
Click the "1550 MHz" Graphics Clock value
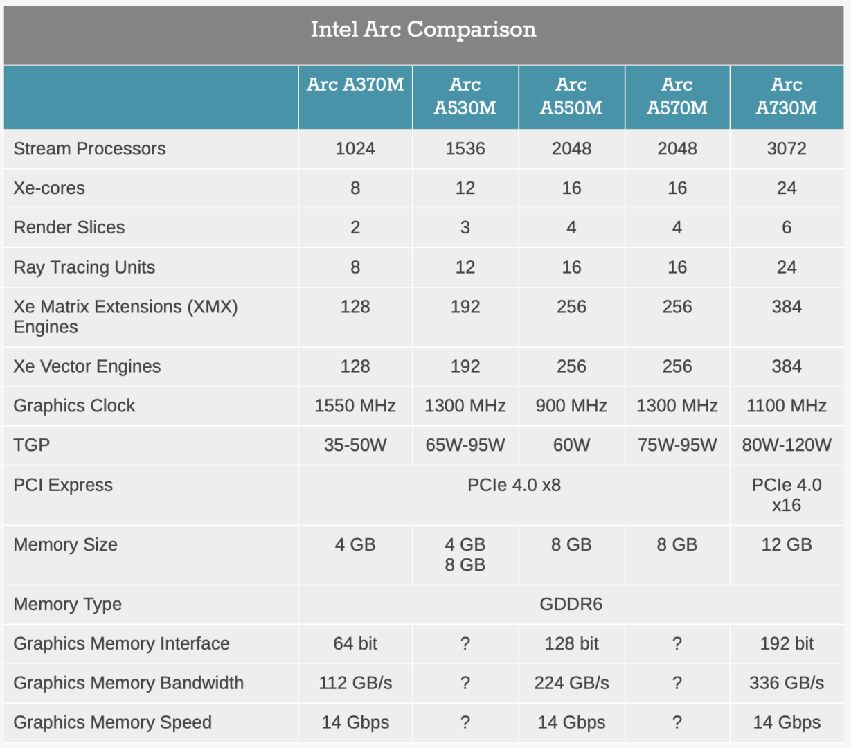(355, 406)
